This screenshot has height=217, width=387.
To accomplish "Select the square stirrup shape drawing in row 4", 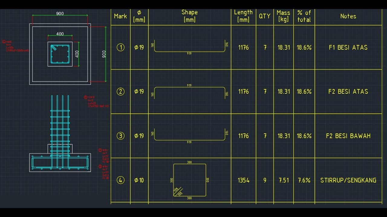I will point(190,180).
